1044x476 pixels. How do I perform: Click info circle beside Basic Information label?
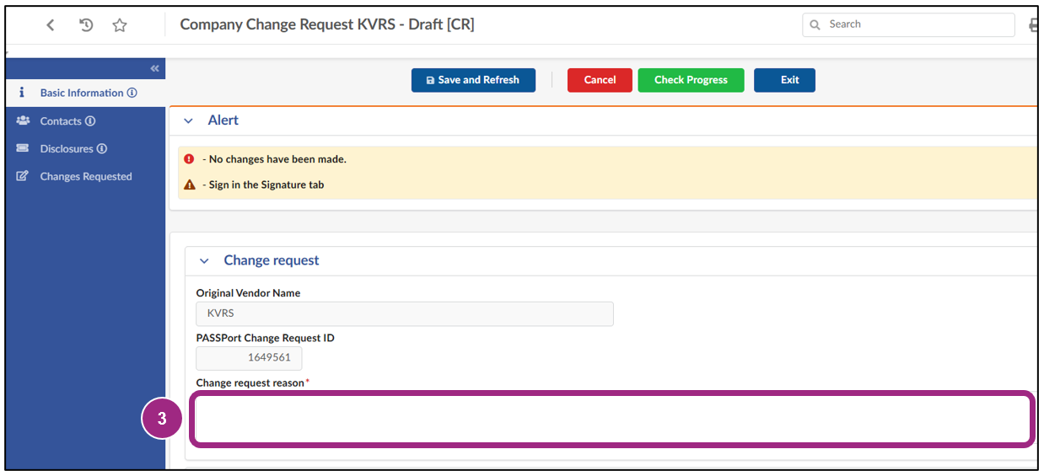(x=132, y=94)
